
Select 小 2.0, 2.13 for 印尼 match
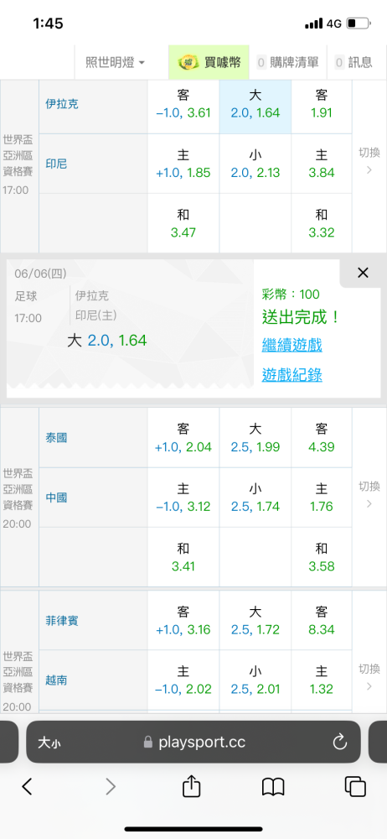[x=255, y=164]
